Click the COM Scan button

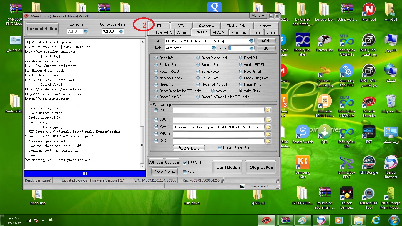[156, 162]
